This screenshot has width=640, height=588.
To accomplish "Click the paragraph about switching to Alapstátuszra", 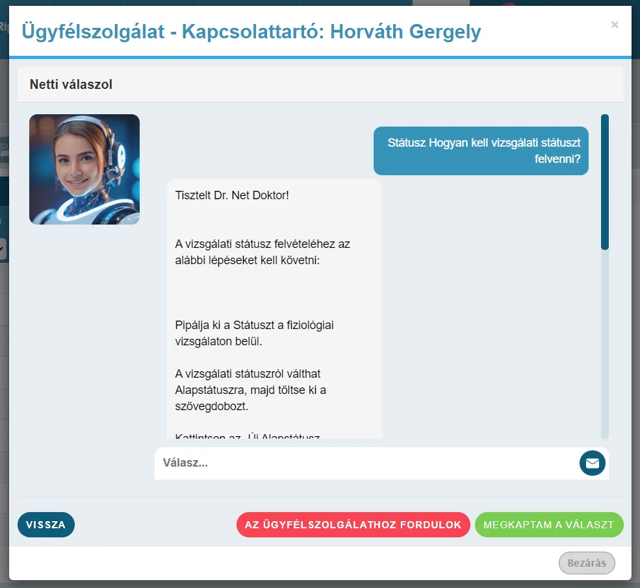I will point(251,390).
